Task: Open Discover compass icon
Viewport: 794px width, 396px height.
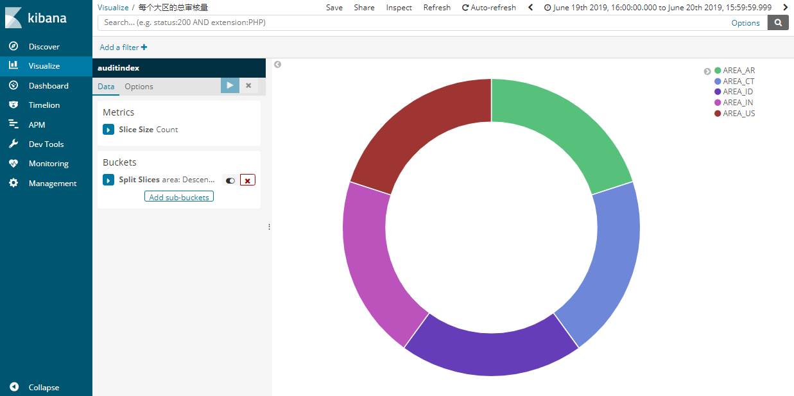Action: 13,46
